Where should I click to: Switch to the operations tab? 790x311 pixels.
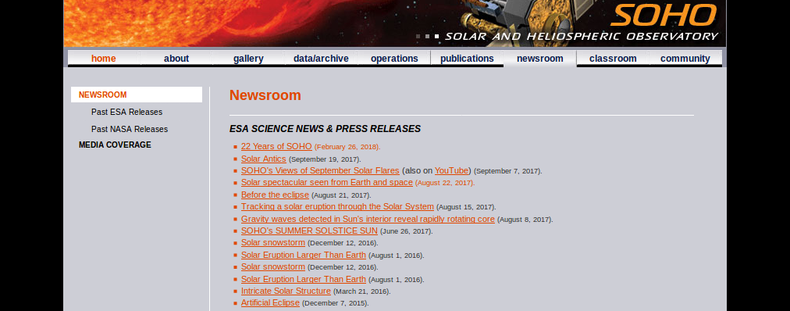(x=394, y=59)
